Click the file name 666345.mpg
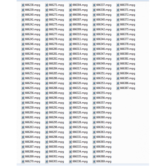Image resolution: width=166 pixels, height=166 pixels. pyautogui.click(x=104, y=44)
